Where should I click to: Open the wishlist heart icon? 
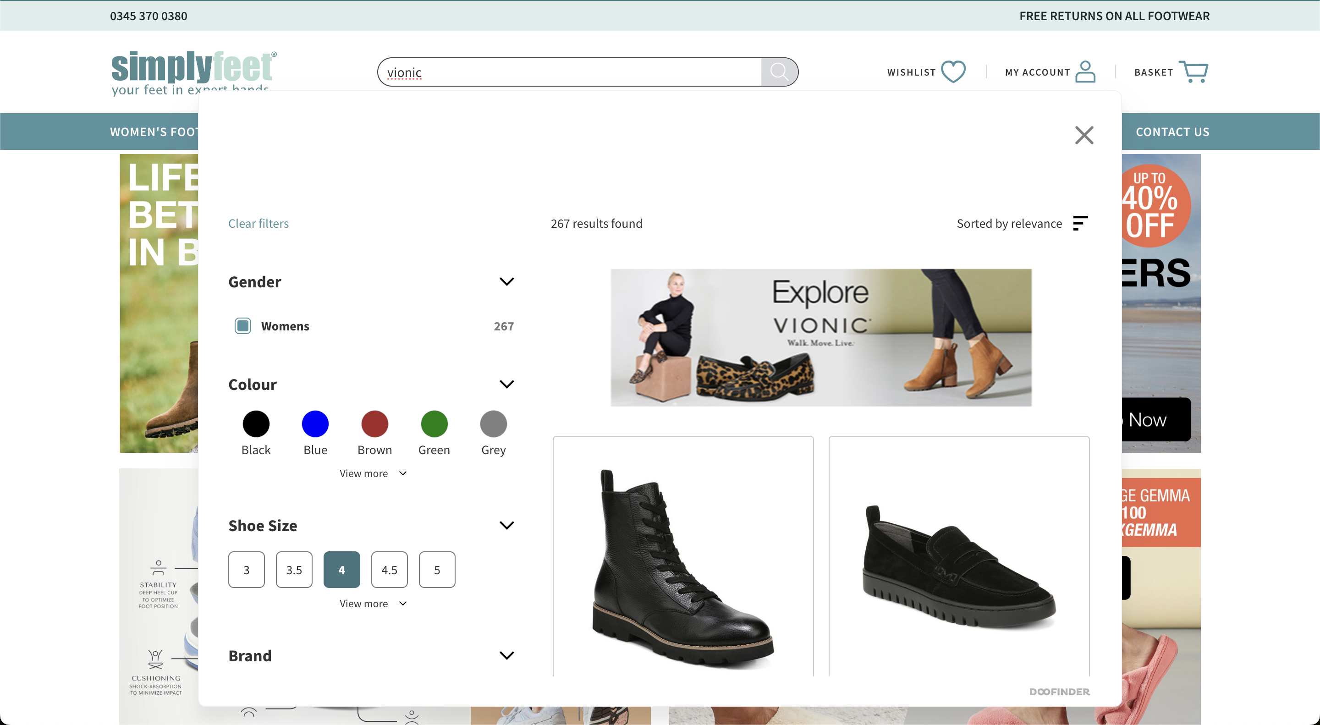tap(953, 71)
